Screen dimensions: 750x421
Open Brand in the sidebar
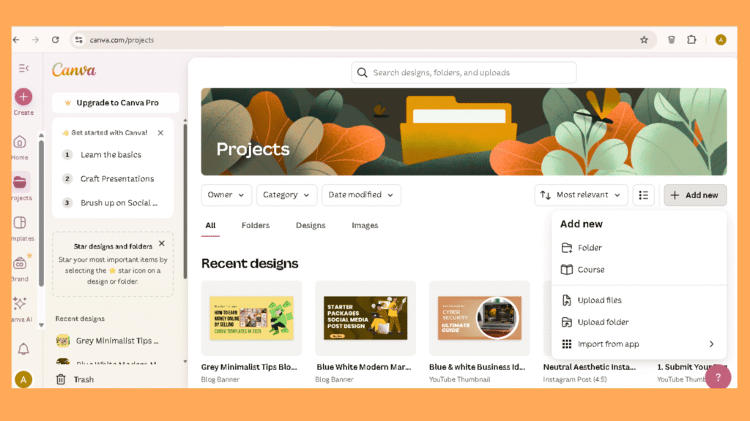(x=20, y=268)
